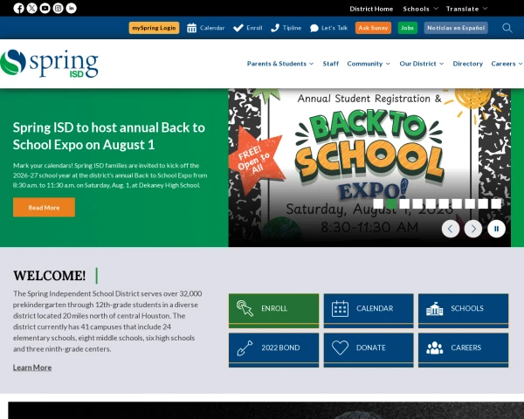Viewport: 524px width, 419px height.
Task: Select the sixth slide indicator
Action: [444, 203]
